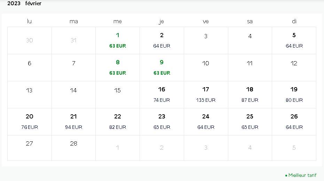Pick February 9 best rate 63 EUR

point(162,68)
